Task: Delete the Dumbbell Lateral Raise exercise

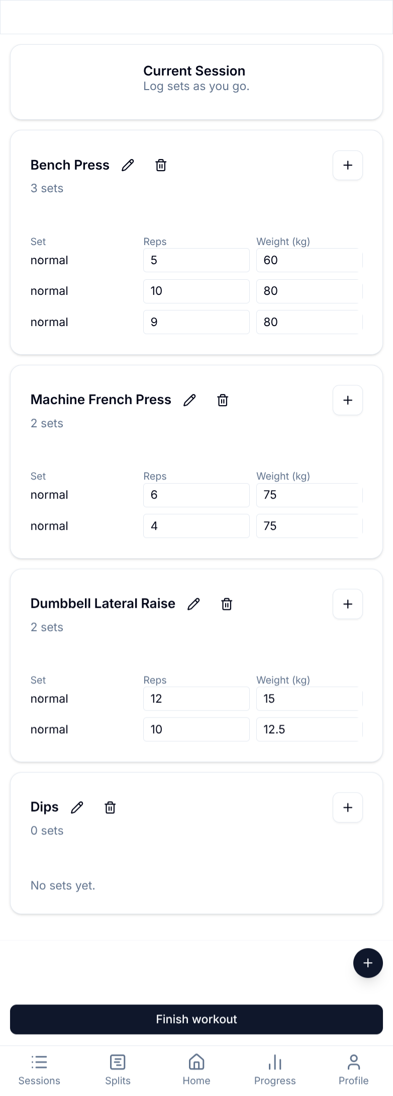Action: pyautogui.click(x=227, y=604)
